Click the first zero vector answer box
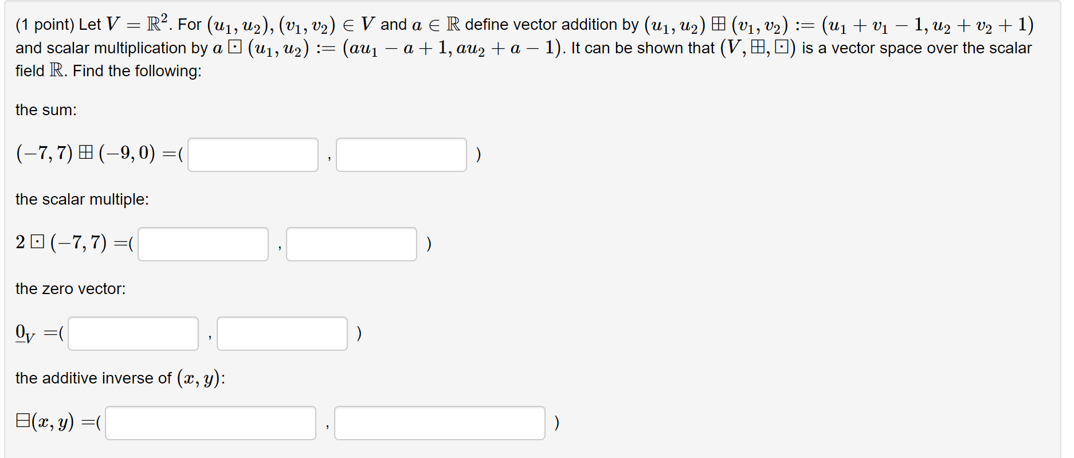This screenshot has height=458, width=1074. pyautogui.click(x=132, y=333)
